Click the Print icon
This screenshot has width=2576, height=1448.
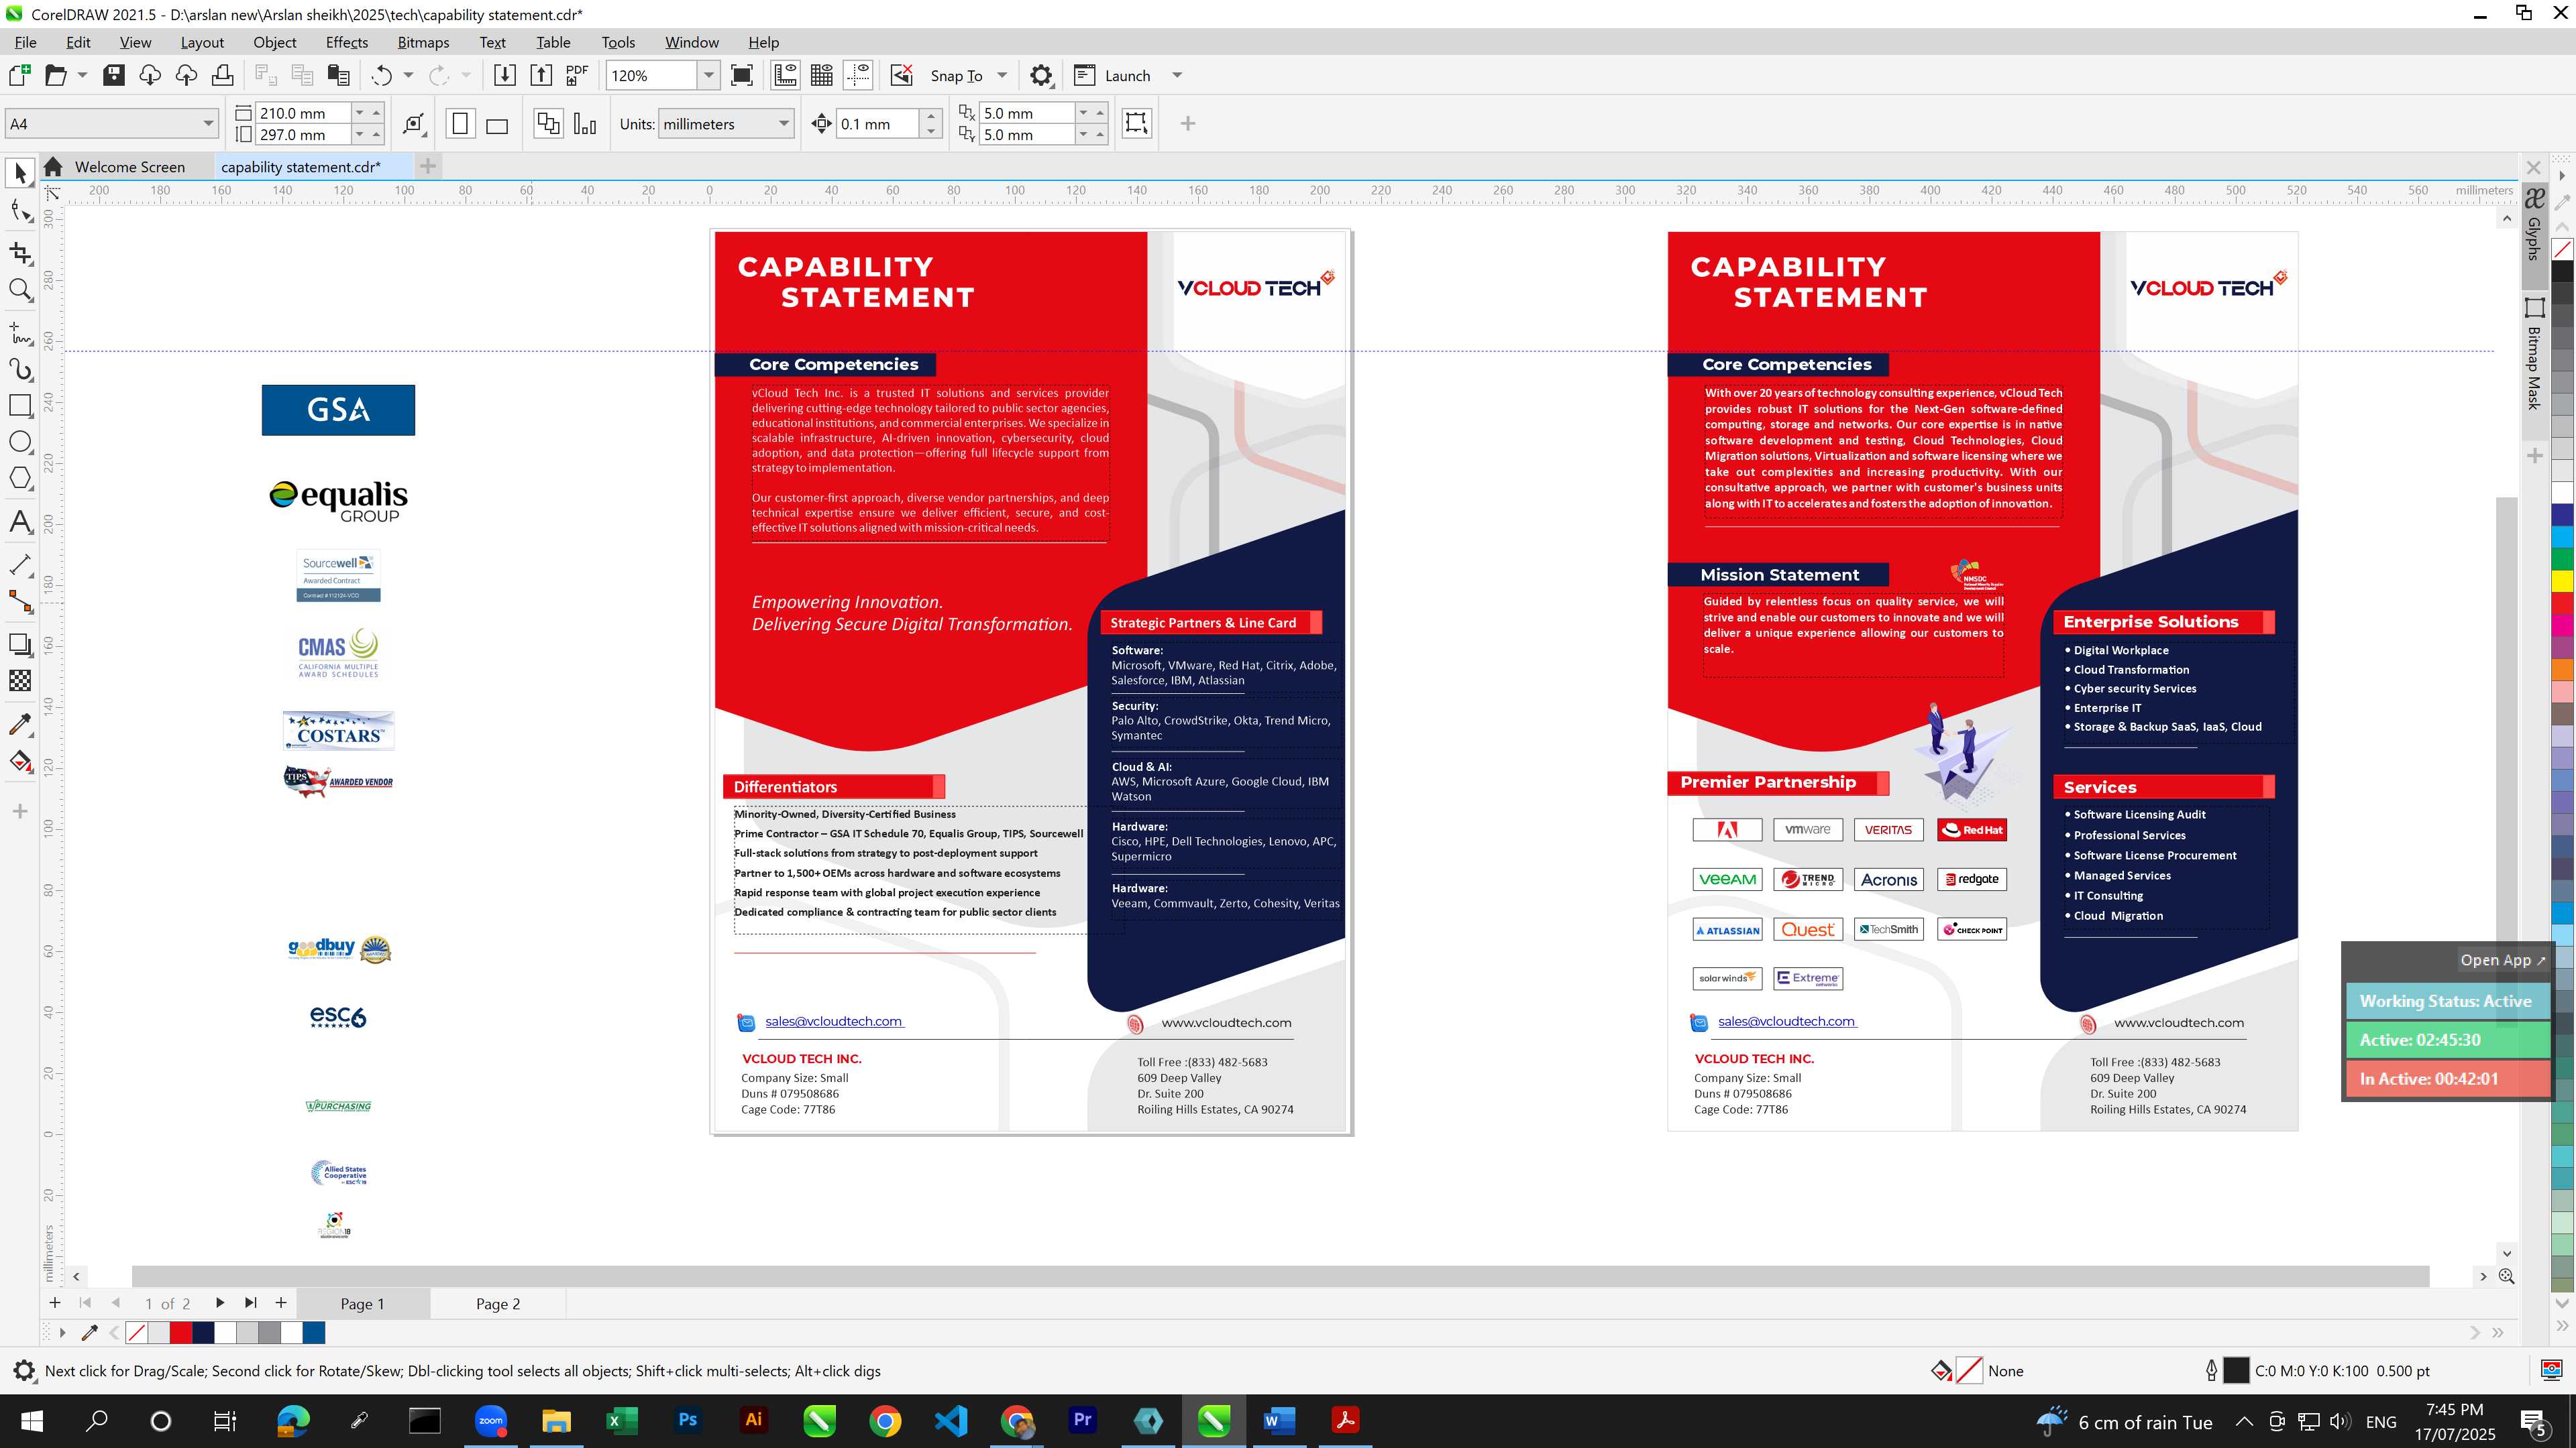[x=222, y=76]
